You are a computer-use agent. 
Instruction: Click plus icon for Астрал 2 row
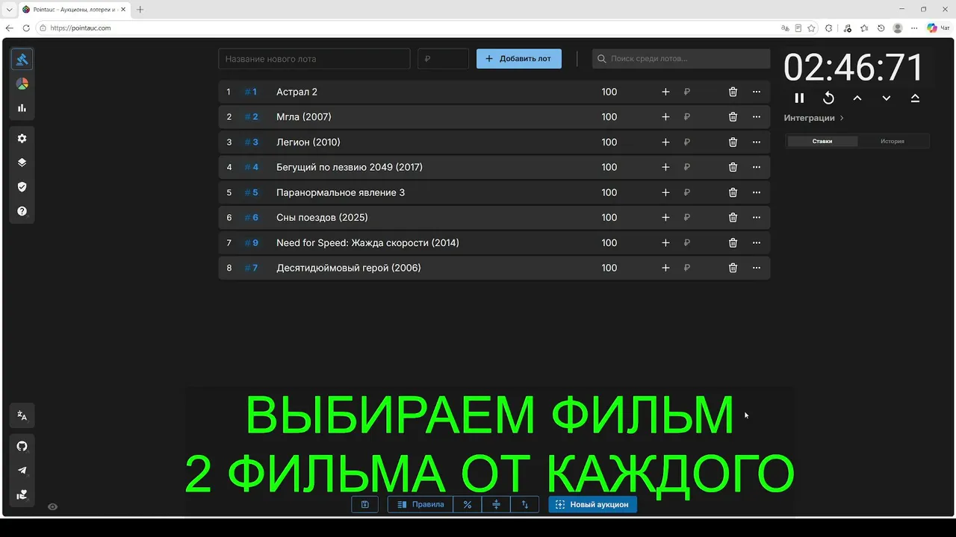pyautogui.click(x=665, y=92)
